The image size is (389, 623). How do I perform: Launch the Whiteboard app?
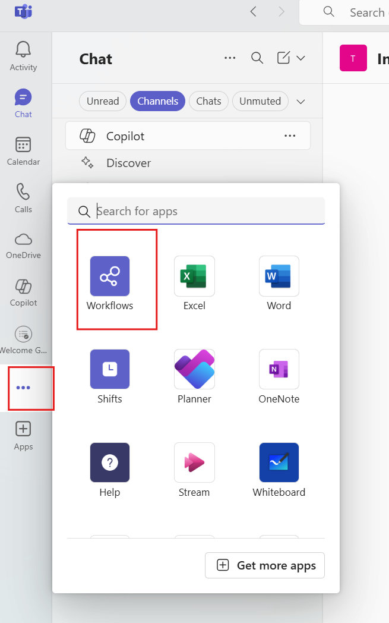click(x=279, y=470)
